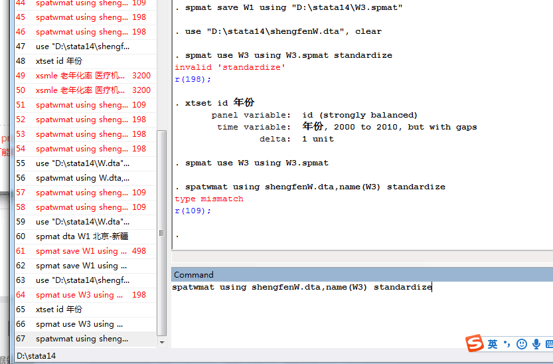Select history command 47 use D:\stata14\shengf
This screenshot has width=553, height=364.
click(x=86, y=46)
